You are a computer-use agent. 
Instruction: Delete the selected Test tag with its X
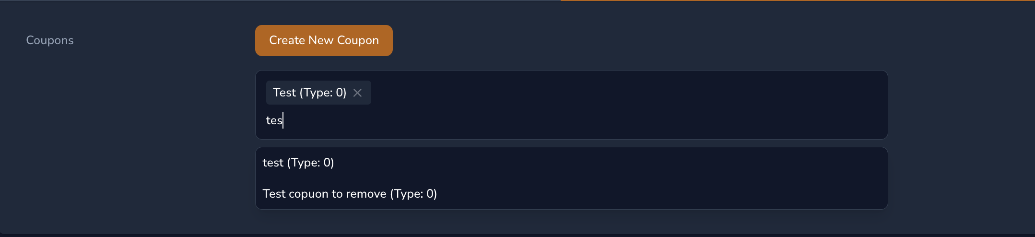(357, 93)
